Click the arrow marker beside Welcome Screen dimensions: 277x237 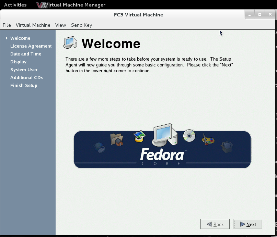coord(7,38)
